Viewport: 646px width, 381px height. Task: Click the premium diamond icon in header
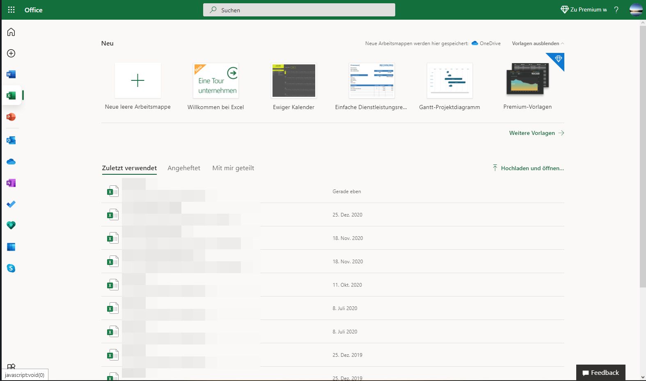[x=565, y=9]
